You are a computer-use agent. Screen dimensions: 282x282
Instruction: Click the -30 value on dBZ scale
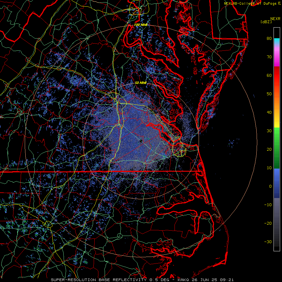pyautogui.click(x=268, y=242)
